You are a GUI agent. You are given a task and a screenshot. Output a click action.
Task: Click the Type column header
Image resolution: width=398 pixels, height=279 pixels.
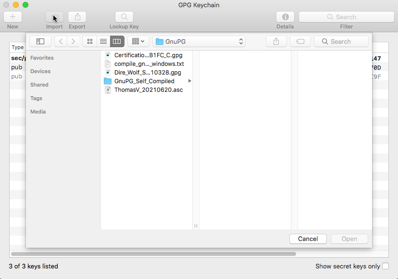pos(17,47)
